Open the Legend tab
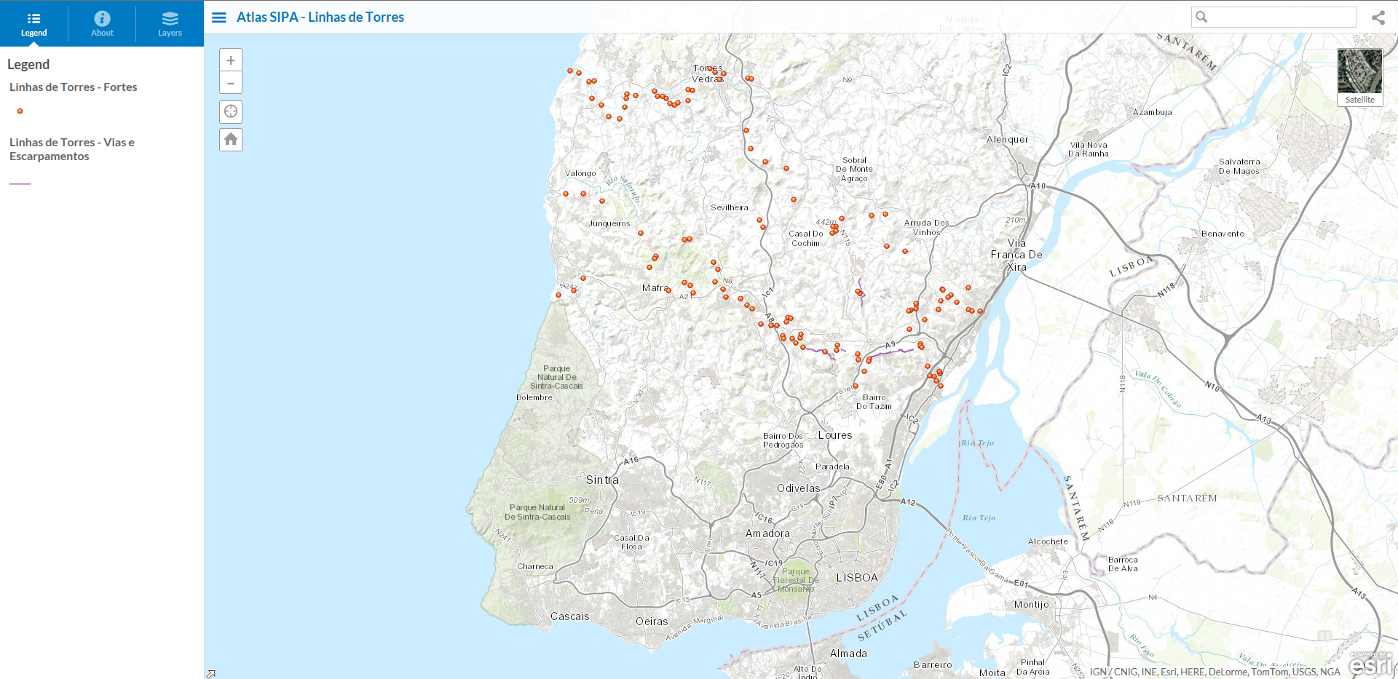 [x=33, y=23]
